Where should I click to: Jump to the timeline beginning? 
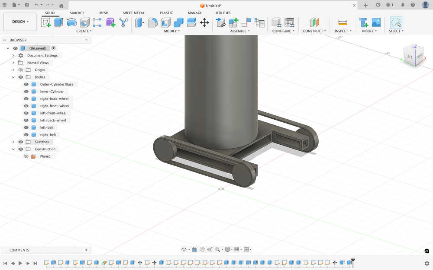(x=5, y=264)
